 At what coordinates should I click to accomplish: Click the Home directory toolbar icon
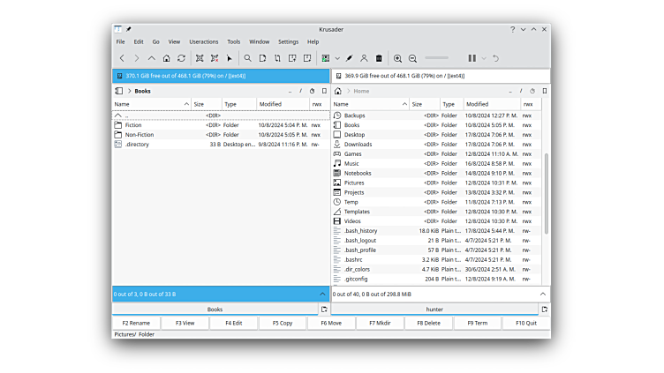click(x=166, y=58)
